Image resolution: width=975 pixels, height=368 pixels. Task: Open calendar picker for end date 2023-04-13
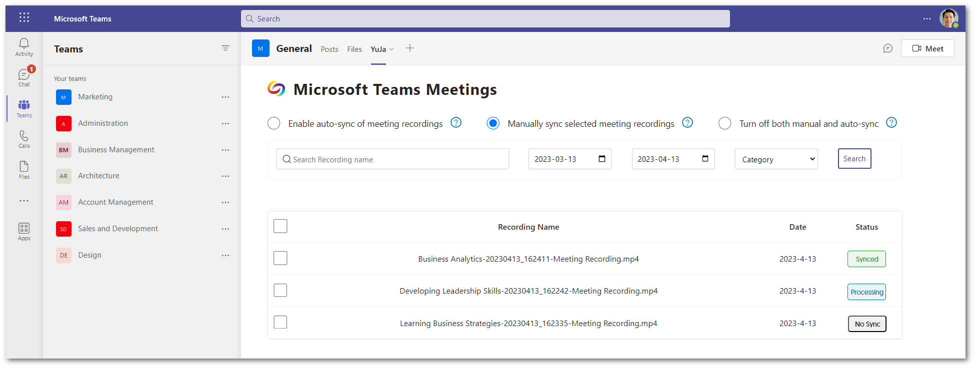705,159
